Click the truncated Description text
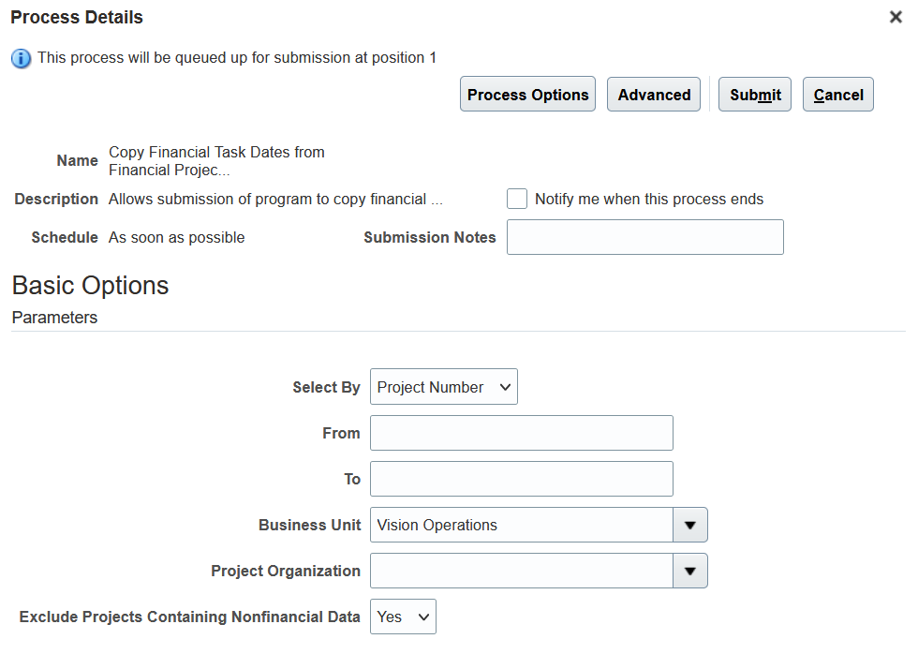The height and width of the screenshot is (654, 918). (275, 199)
